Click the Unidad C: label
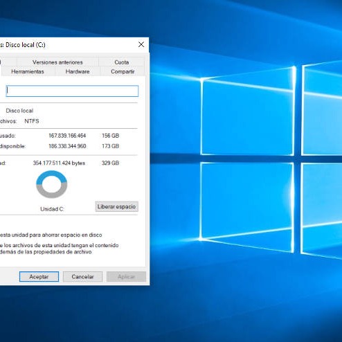Screen dimensions: 342x342 (52, 209)
